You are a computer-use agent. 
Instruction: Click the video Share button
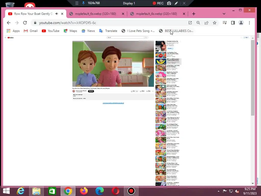(x=142, y=91)
